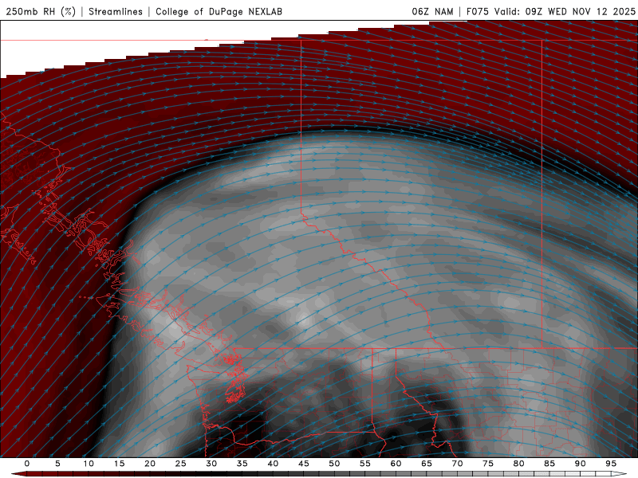638x478 pixels.
Task: Click the '45' value on the color scale
Action: pyautogui.click(x=304, y=464)
